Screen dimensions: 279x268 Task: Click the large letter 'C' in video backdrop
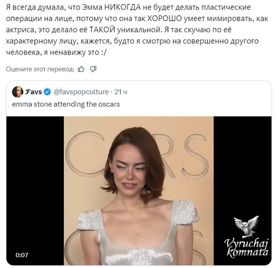pos(84,154)
